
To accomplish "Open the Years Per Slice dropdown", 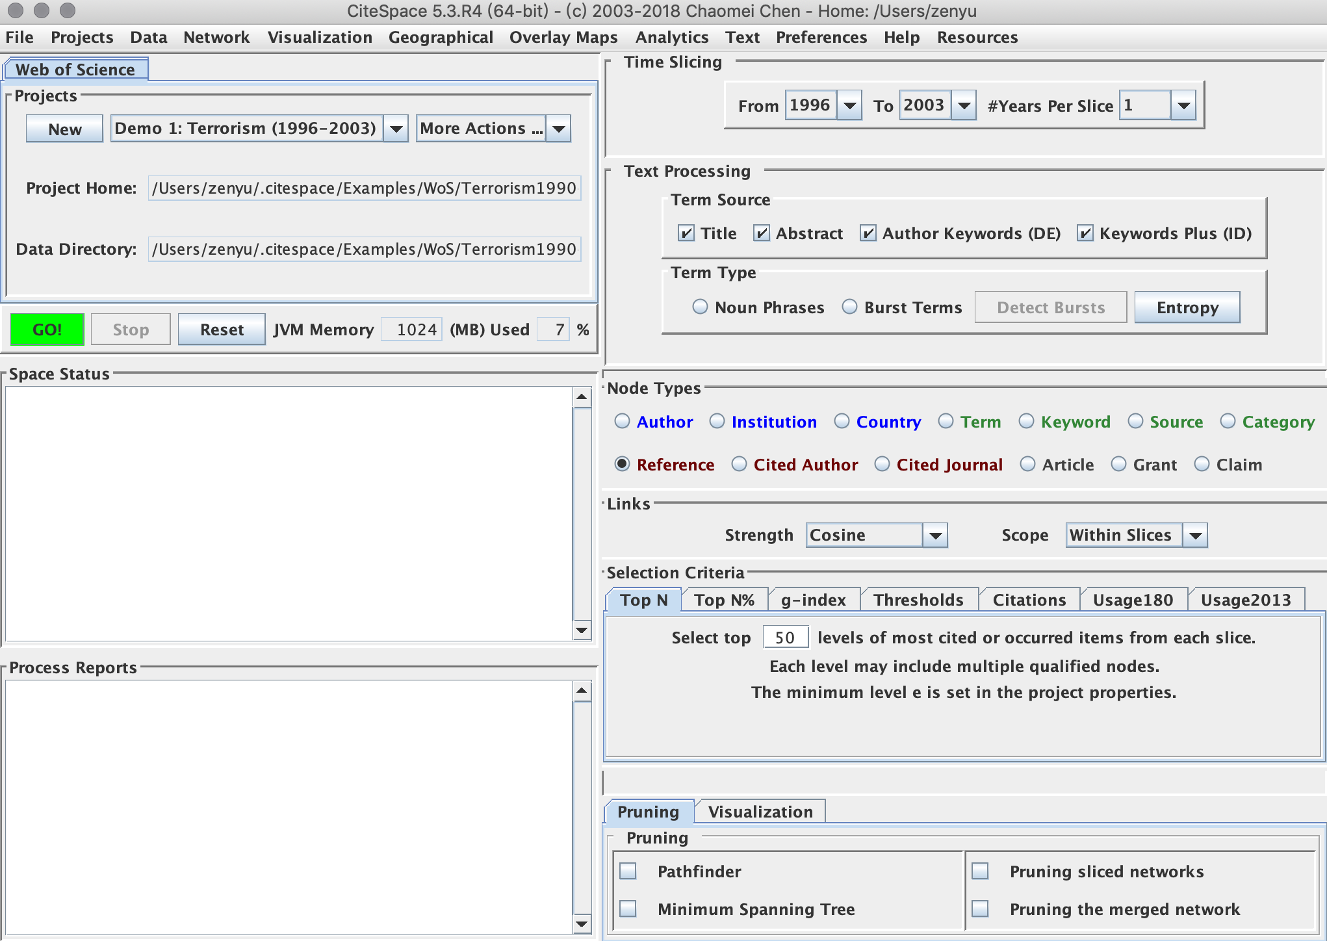I will pos(1183,105).
